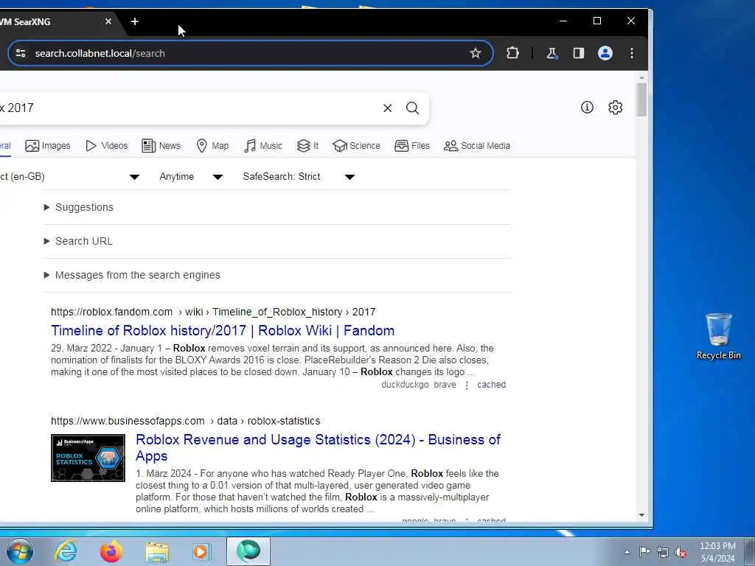Open the Anytime time range dropdown

click(x=191, y=177)
